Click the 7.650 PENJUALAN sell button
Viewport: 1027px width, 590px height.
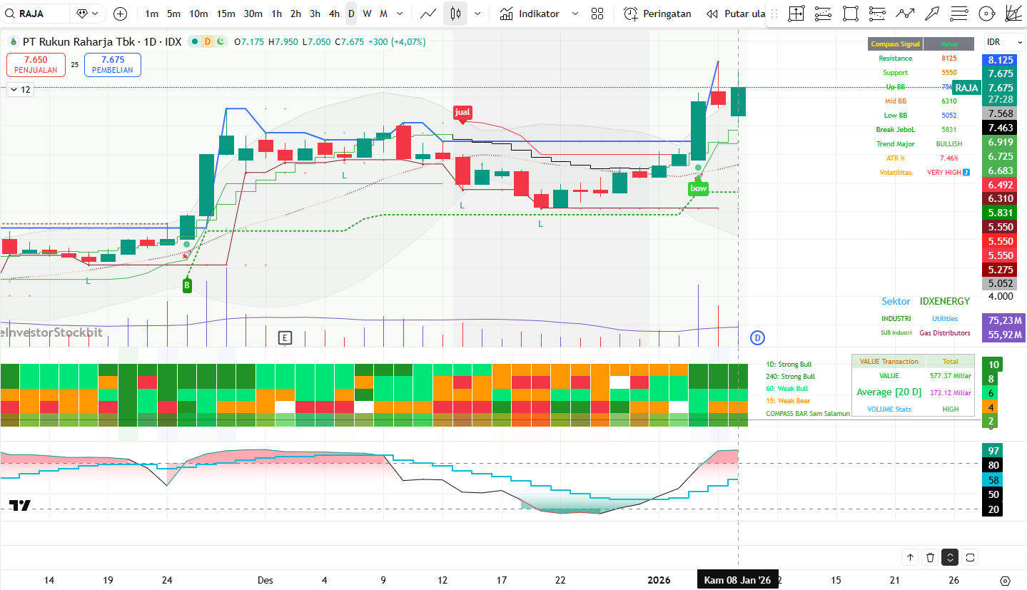pyautogui.click(x=36, y=65)
